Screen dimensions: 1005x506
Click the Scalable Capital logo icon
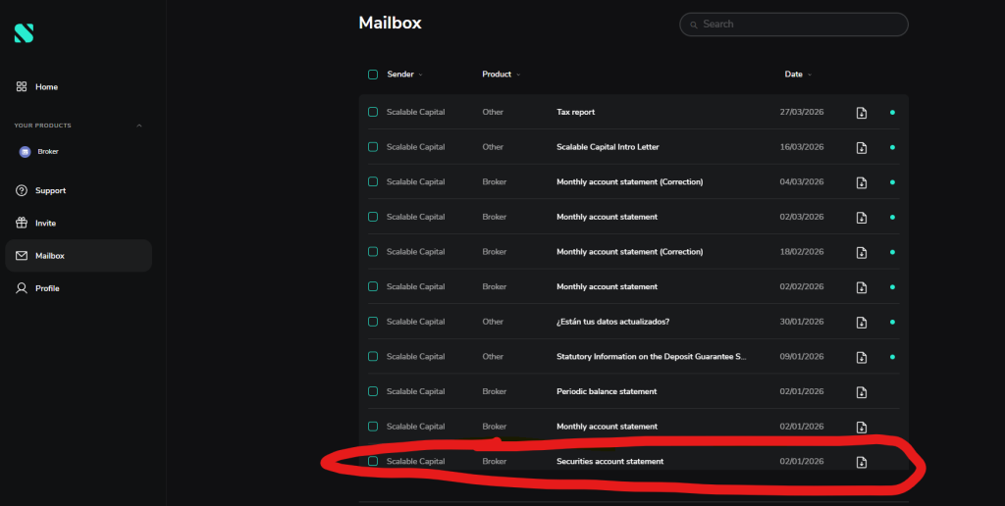[24, 33]
